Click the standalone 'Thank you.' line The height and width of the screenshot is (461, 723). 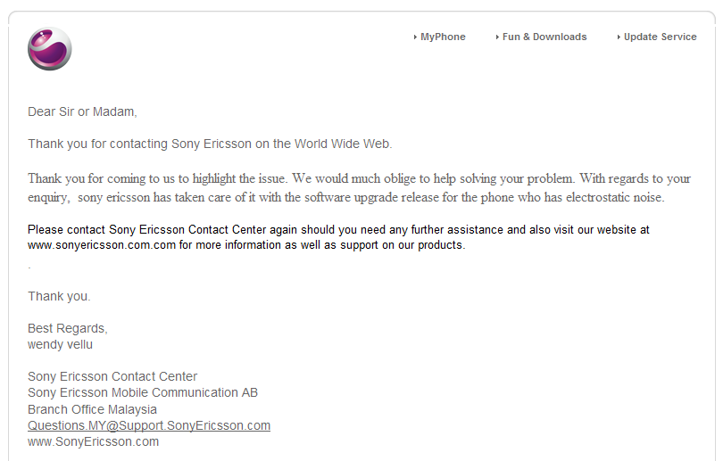59,296
